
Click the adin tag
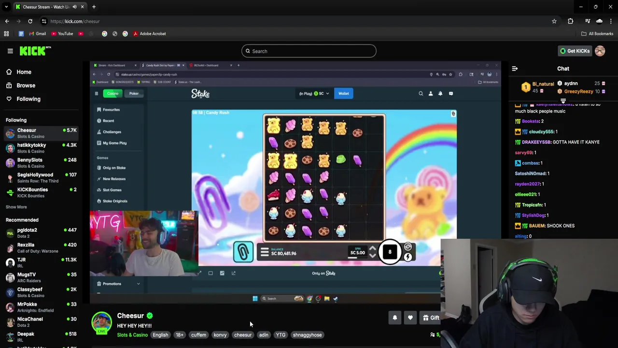(x=264, y=335)
